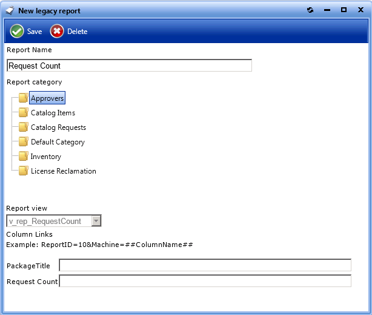This screenshot has width=372, height=315.
Task: Click the Default Category folder icon
Action: click(24, 141)
